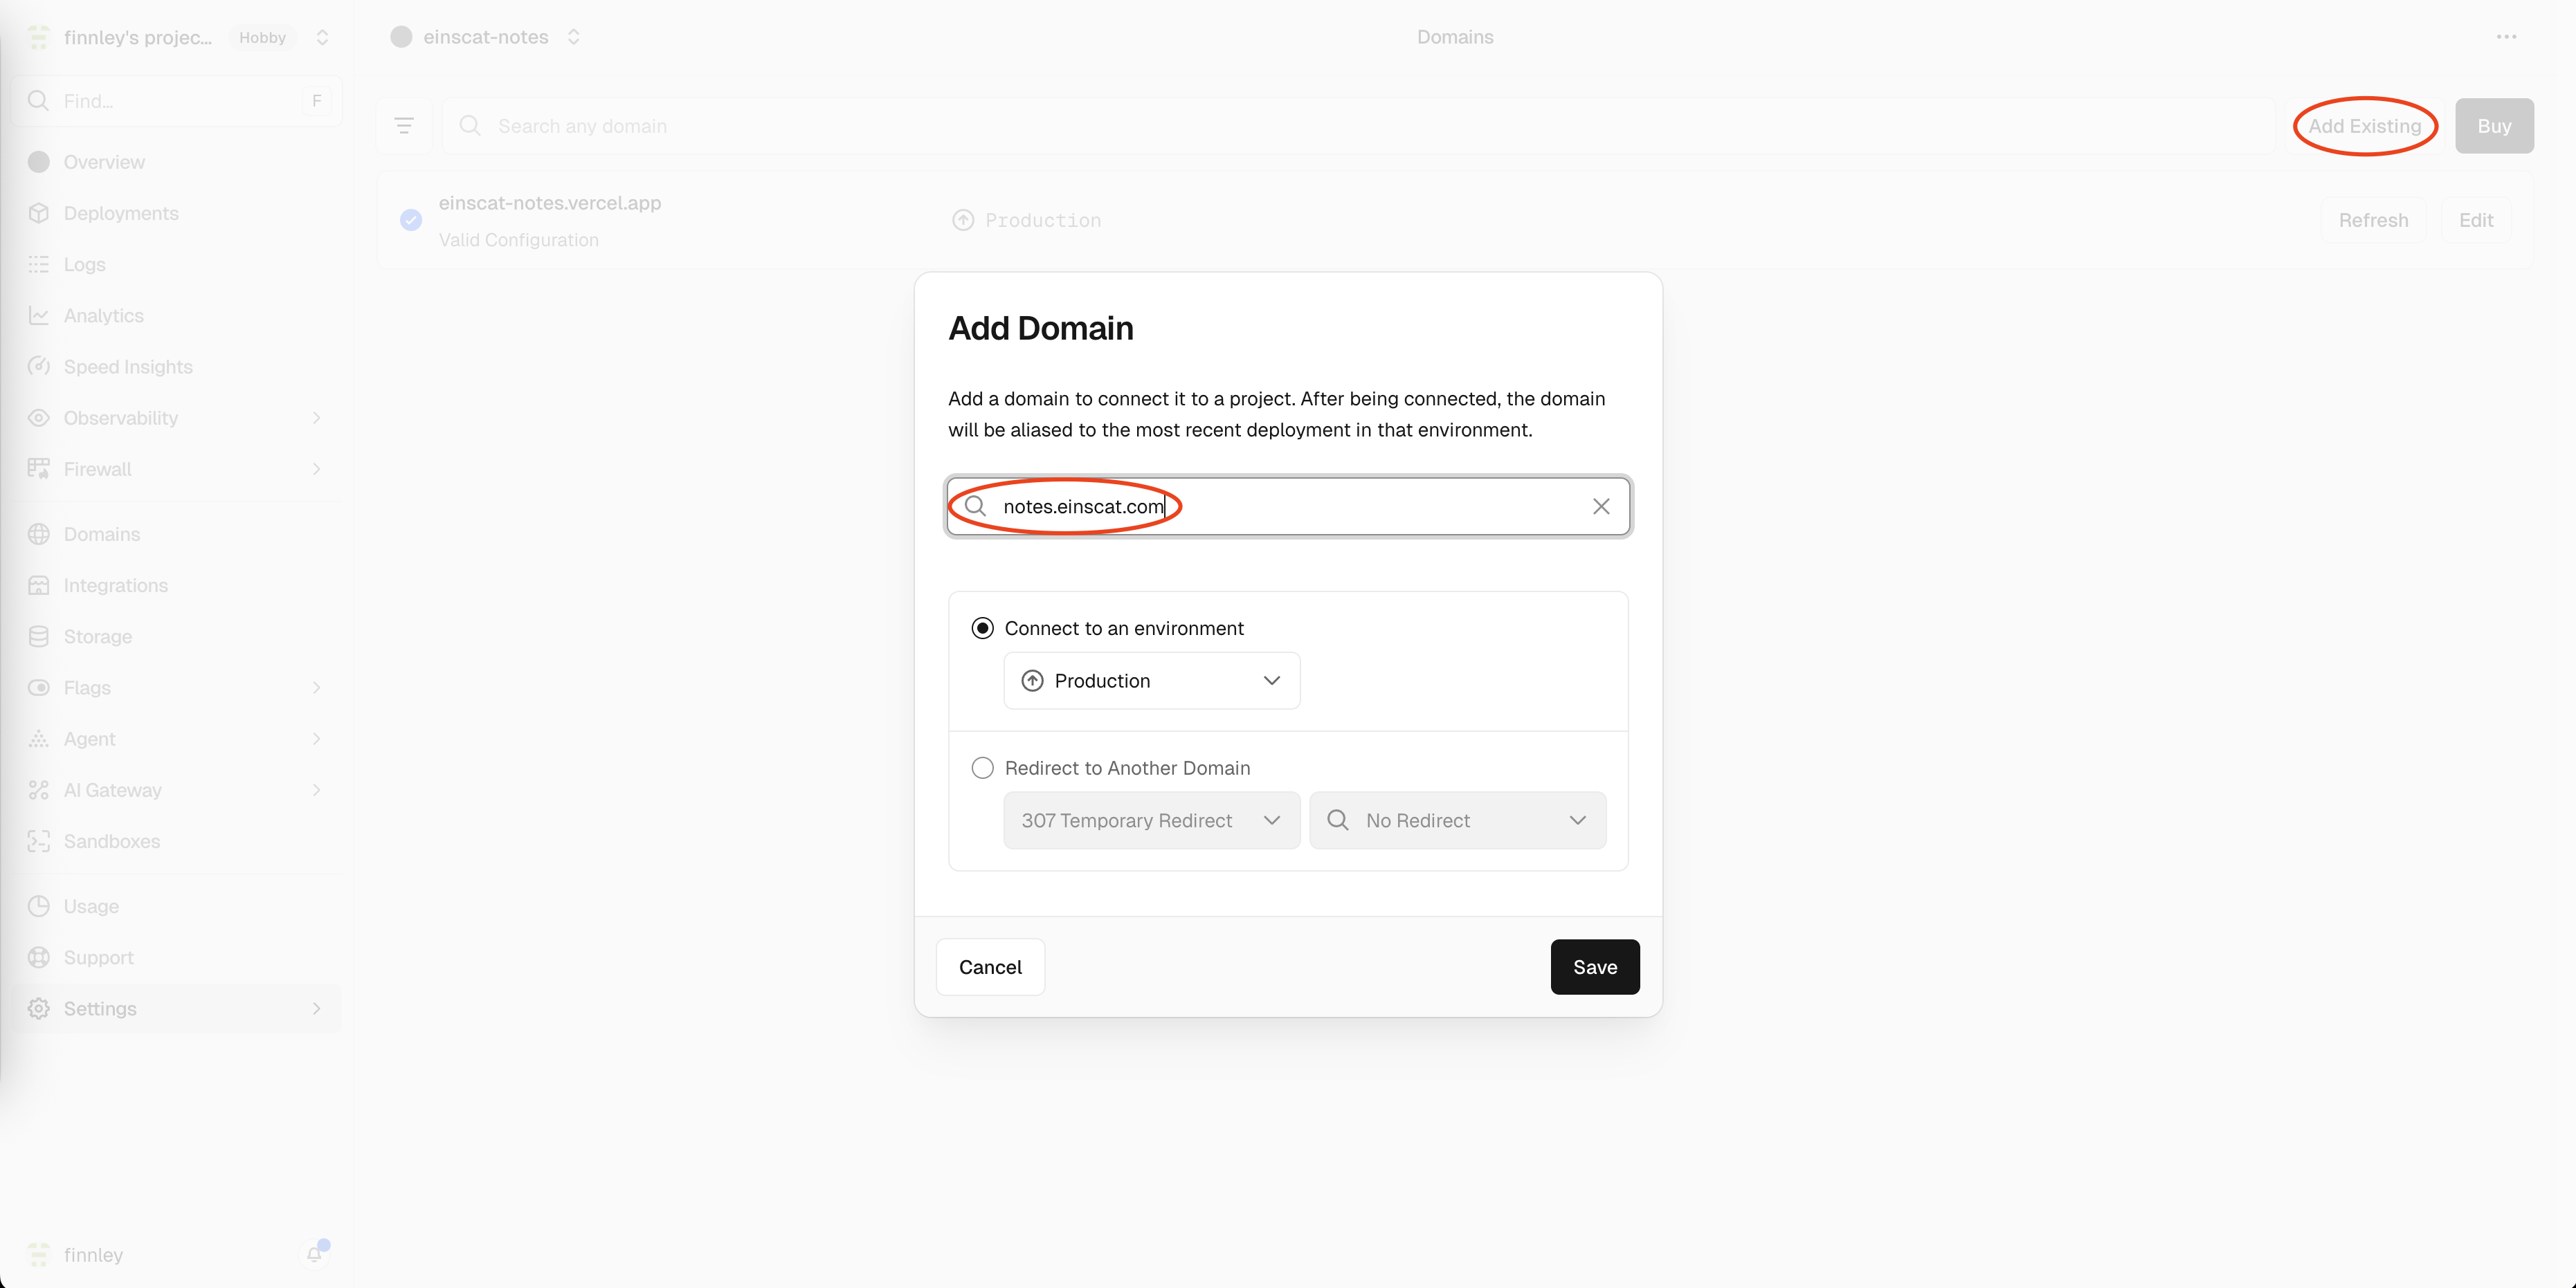Clear the domain input with X icon
2576x1288 pixels.
click(x=1601, y=506)
